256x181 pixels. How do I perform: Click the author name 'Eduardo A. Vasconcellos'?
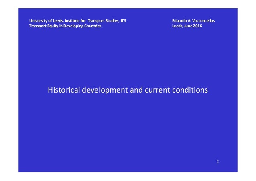(193, 21)
